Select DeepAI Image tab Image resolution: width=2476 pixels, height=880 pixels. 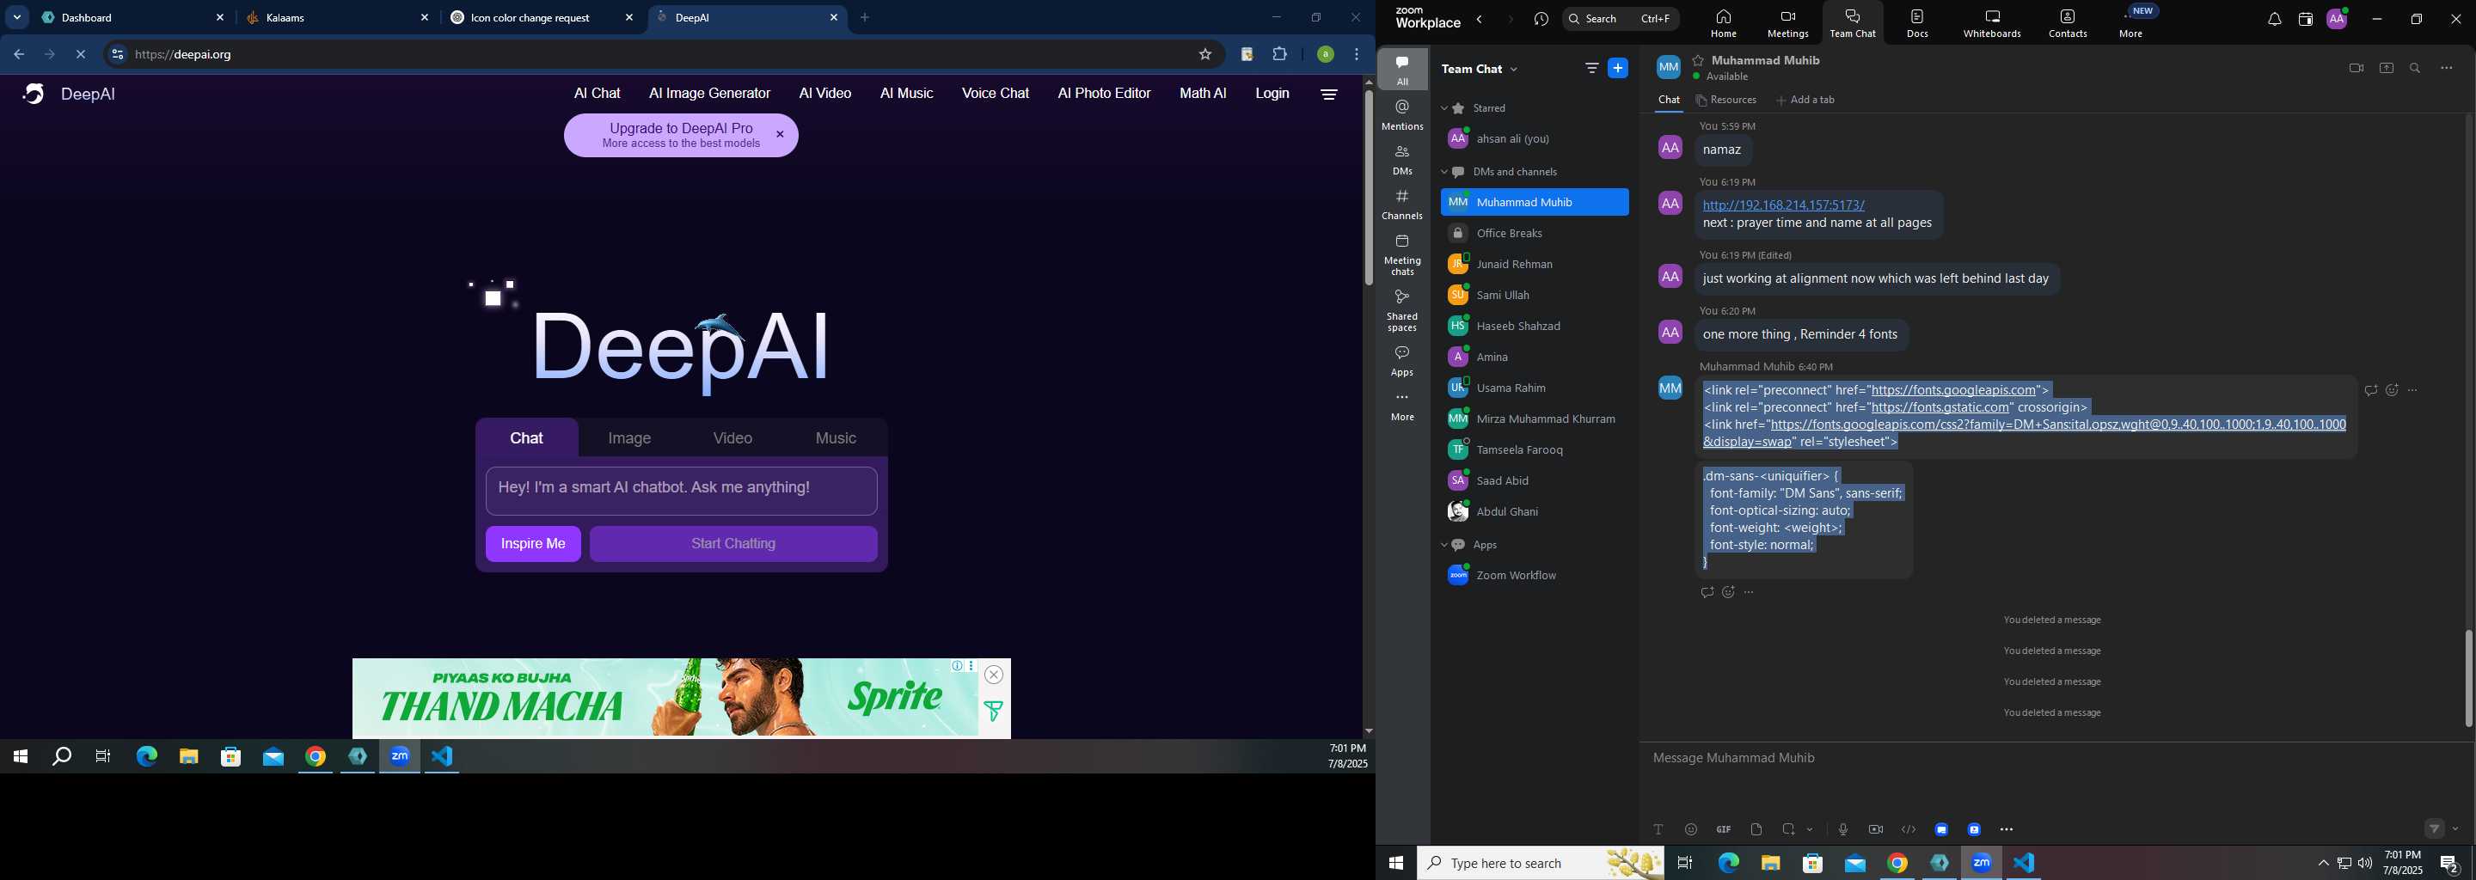pyautogui.click(x=629, y=438)
